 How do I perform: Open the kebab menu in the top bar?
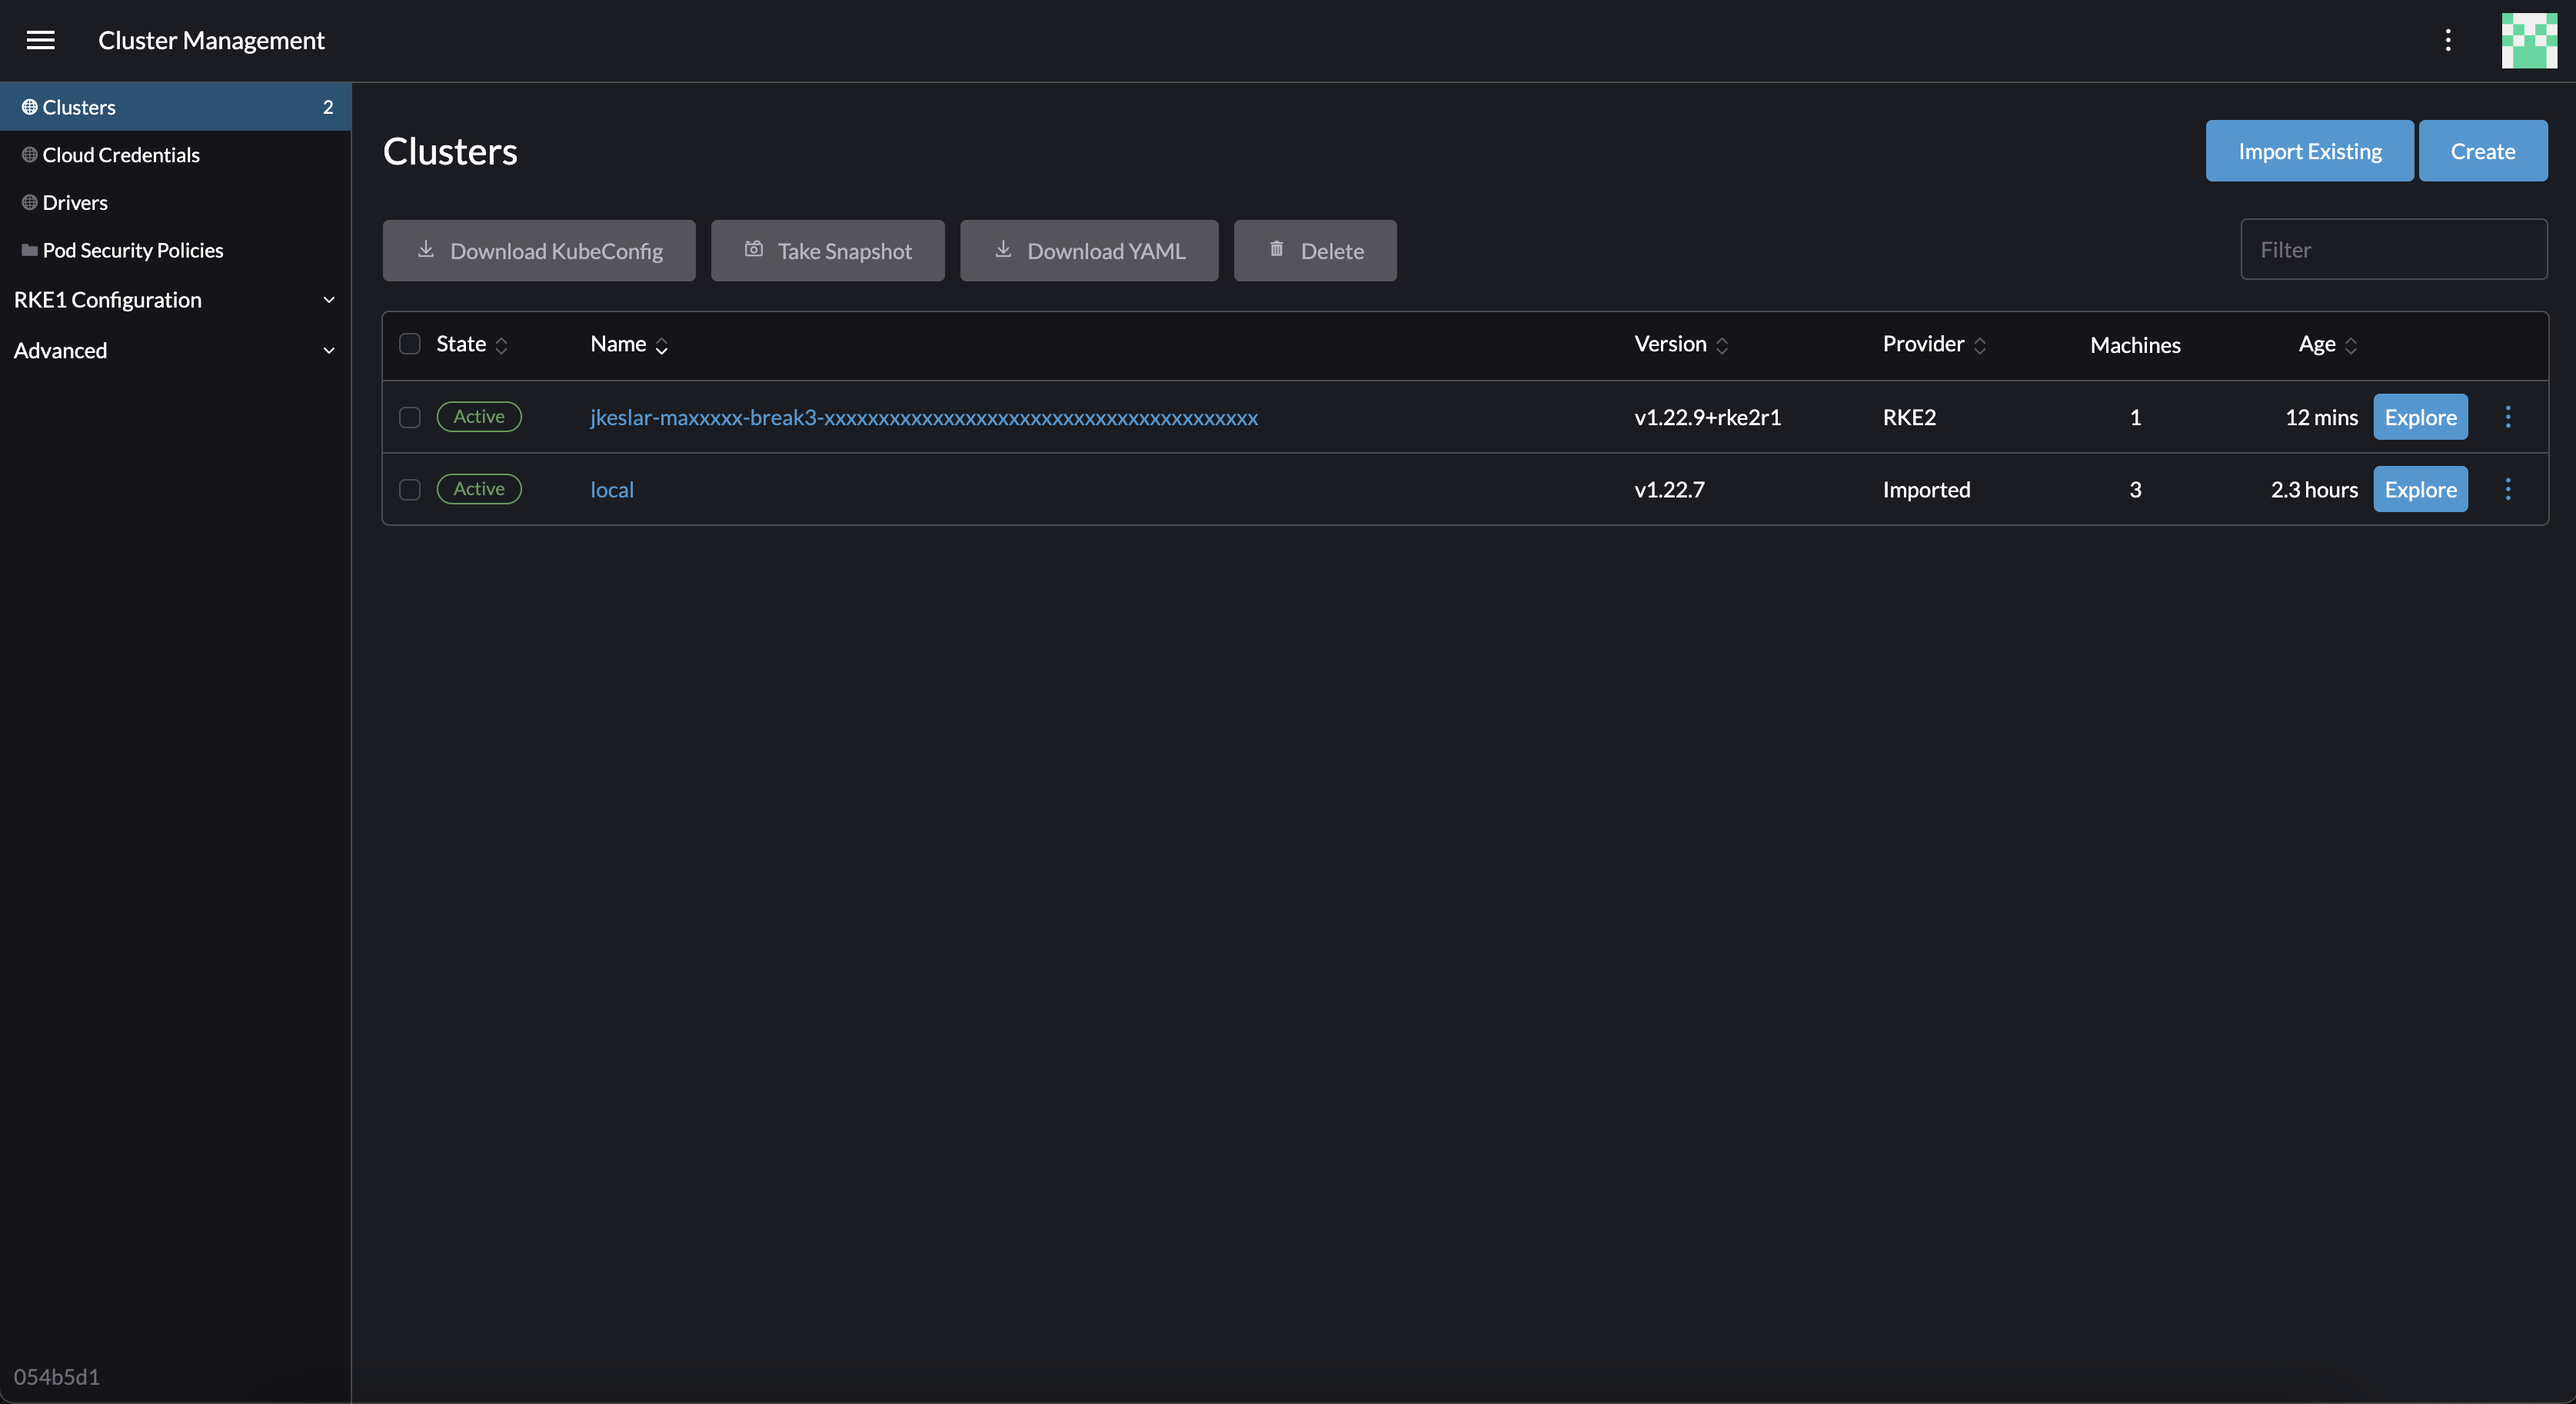(x=2448, y=40)
